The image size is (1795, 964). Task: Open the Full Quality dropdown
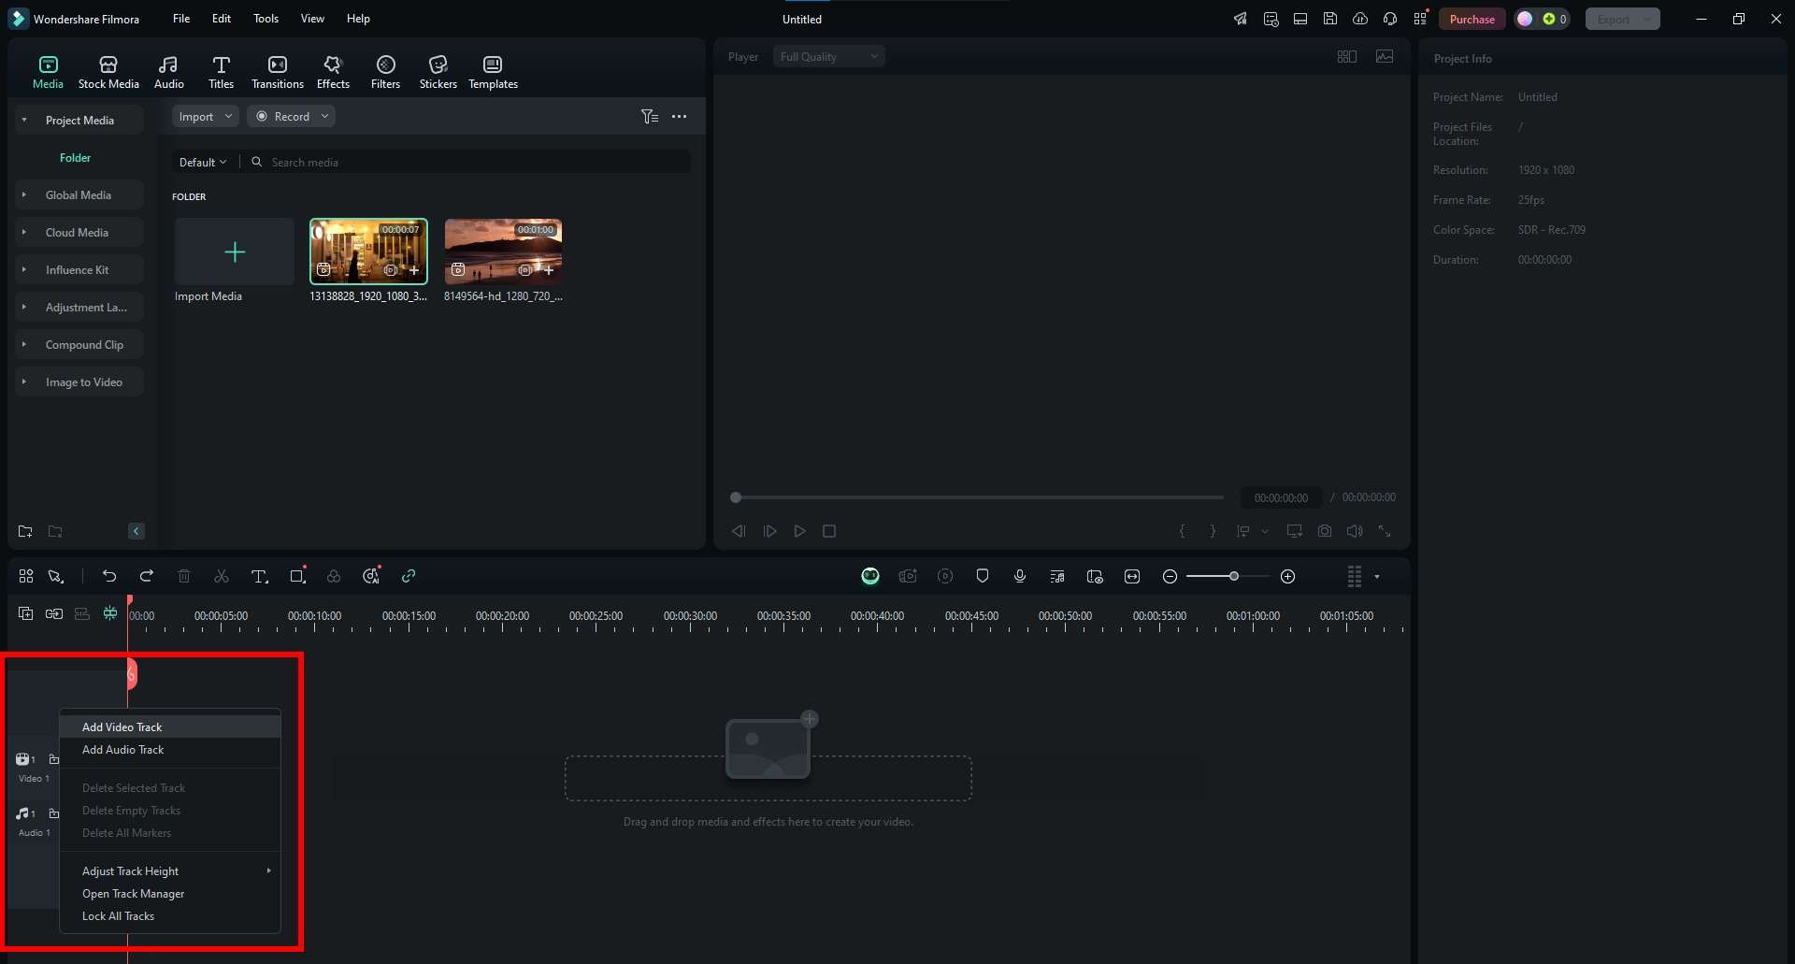pos(829,56)
